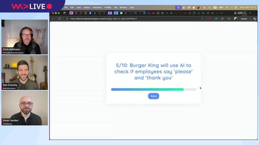Open the tab actions icon beside window controls
This screenshot has width=259, height=145.
click(65, 13)
